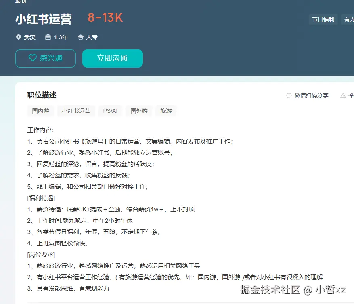Click the line 熟旅旅游行业，熟悉网络推广及运营
354x304 pixels.
click(113, 266)
